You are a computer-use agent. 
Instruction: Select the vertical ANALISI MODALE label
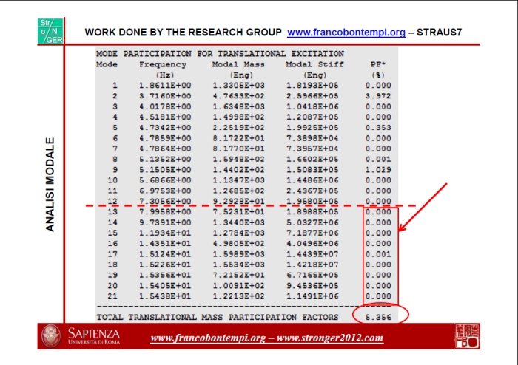pos(50,184)
